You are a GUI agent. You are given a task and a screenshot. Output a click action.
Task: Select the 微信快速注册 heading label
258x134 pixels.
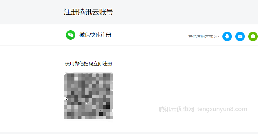(x=95, y=35)
